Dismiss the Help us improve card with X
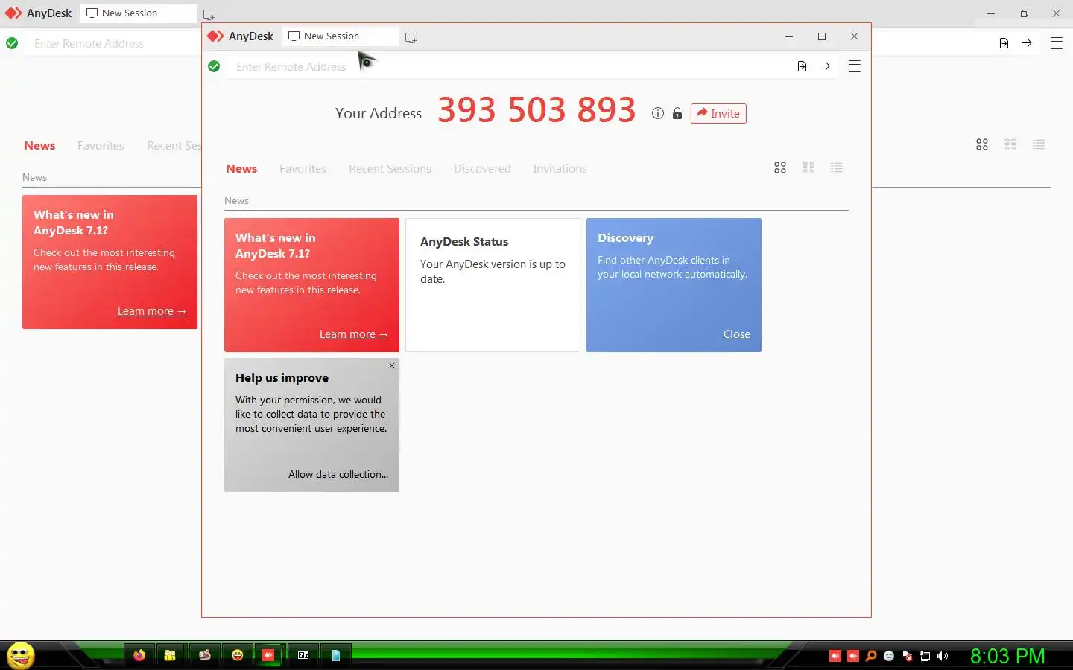The width and height of the screenshot is (1073, 670). pyautogui.click(x=392, y=366)
